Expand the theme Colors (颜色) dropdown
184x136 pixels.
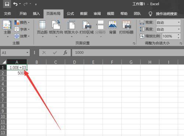22,22
